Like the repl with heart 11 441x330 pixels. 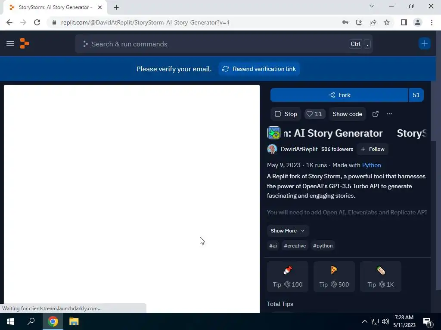314,114
